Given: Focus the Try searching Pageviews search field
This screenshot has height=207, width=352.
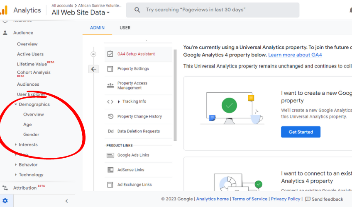Looking at the screenshot, I should pos(213,10).
